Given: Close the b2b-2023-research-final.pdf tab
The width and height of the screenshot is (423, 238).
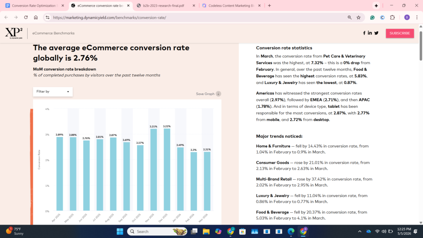Looking at the screenshot, I should [194, 6].
